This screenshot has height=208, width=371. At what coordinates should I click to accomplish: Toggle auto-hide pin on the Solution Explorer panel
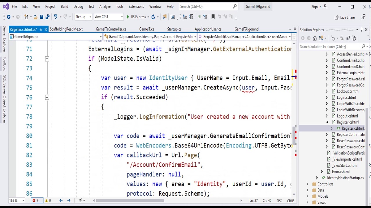coord(361,29)
